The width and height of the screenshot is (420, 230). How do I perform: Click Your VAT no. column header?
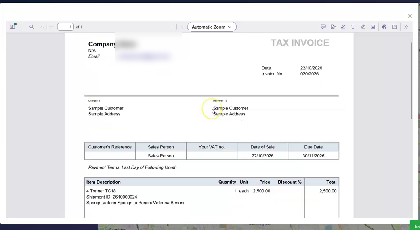[212, 147]
